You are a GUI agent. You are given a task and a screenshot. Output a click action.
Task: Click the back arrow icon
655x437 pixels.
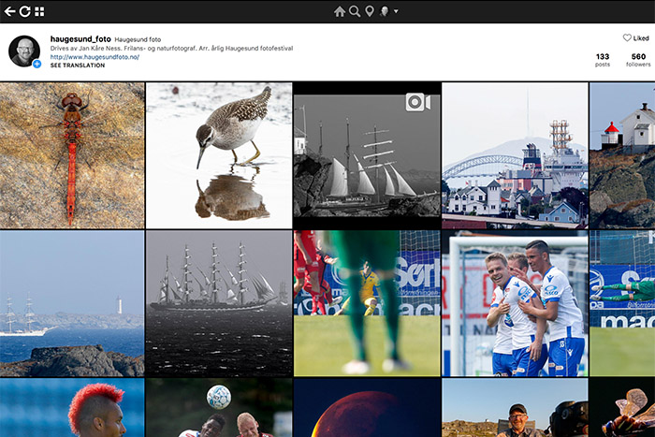click(9, 11)
